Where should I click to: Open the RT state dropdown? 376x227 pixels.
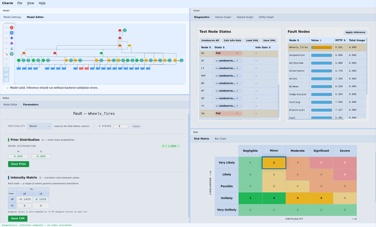point(228,91)
